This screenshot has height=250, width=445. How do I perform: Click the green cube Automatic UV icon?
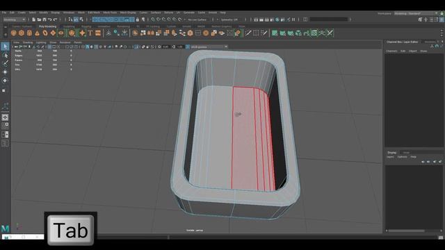(x=298, y=33)
